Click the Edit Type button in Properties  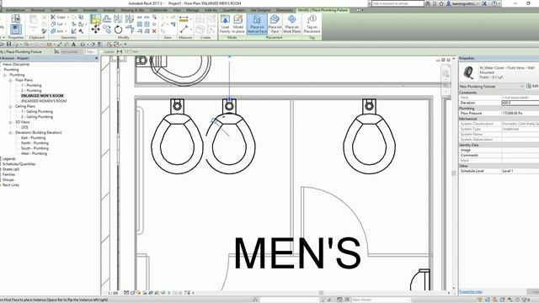point(531,86)
